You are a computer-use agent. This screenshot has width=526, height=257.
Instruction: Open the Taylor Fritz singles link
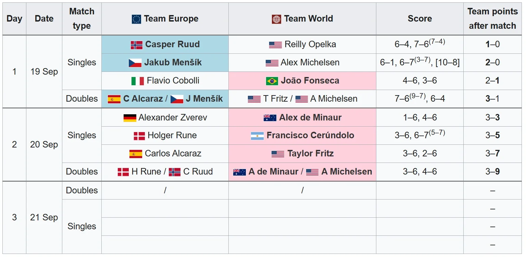[310, 154]
